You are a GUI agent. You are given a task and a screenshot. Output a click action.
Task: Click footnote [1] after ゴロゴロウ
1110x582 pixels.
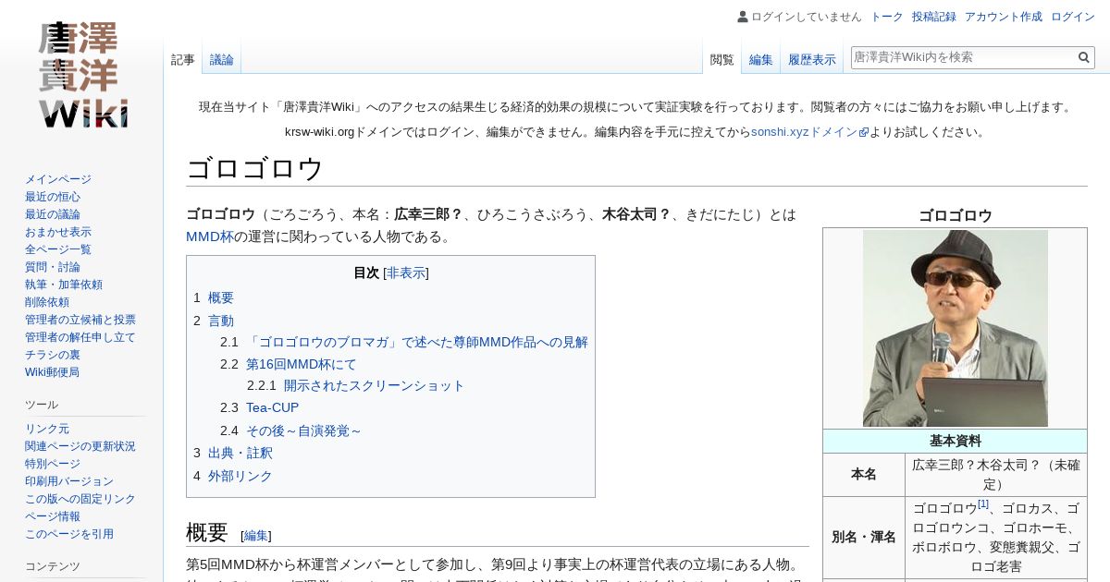(x=983, y=503)
